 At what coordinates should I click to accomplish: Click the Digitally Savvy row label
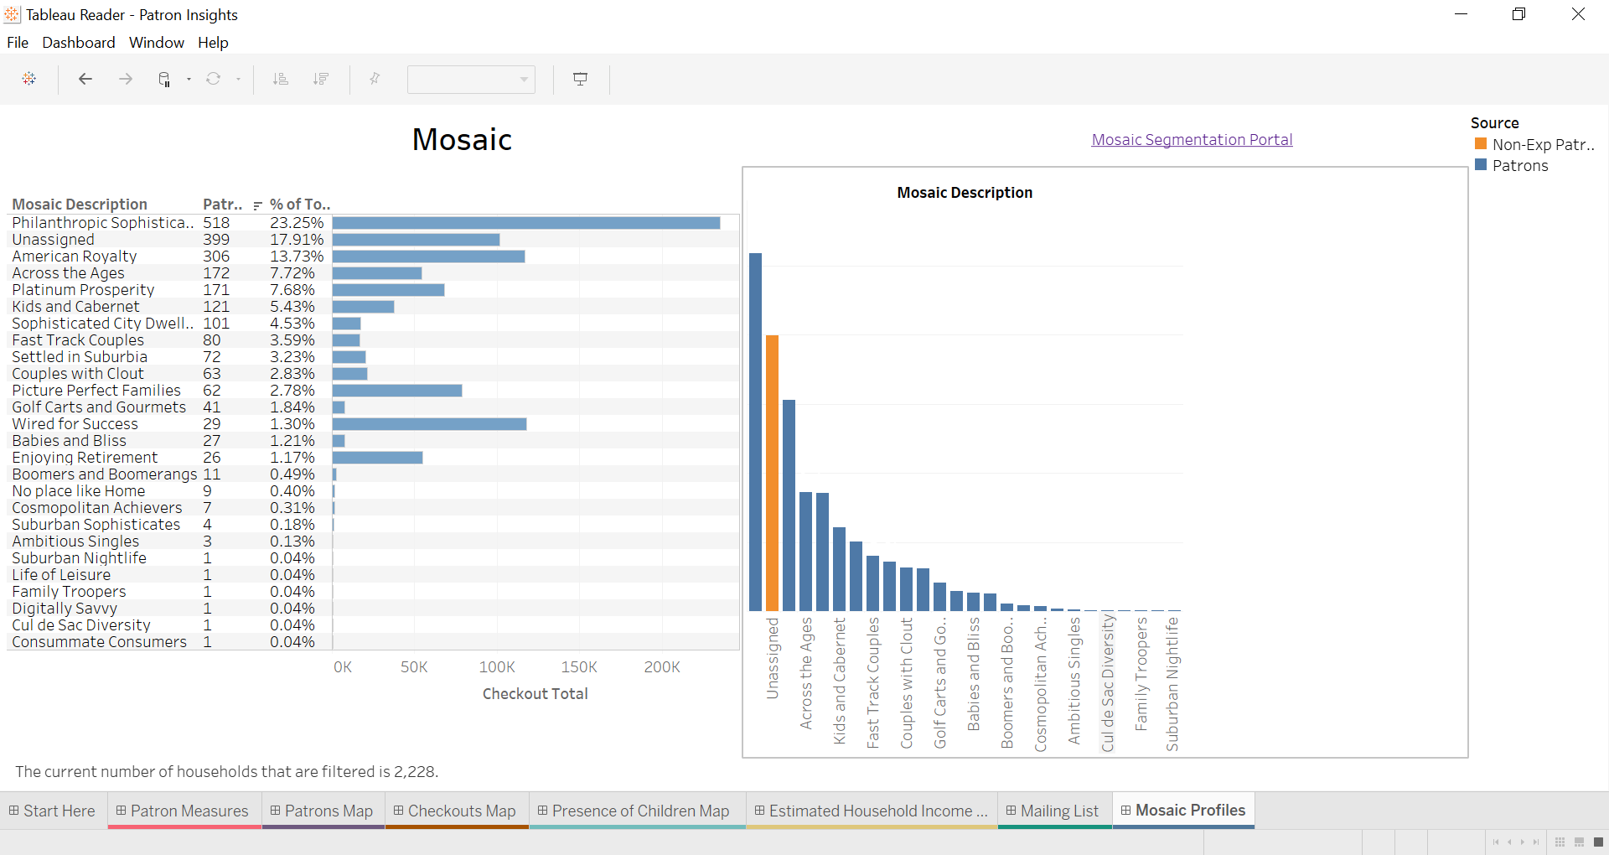(x=65, y=609)
